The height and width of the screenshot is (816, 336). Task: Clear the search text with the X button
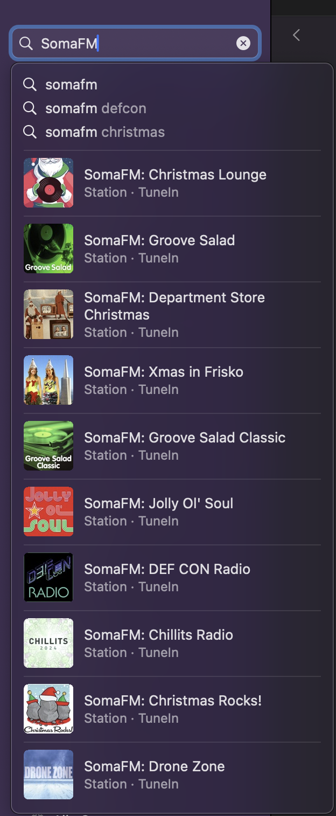[x=243, y=43]
